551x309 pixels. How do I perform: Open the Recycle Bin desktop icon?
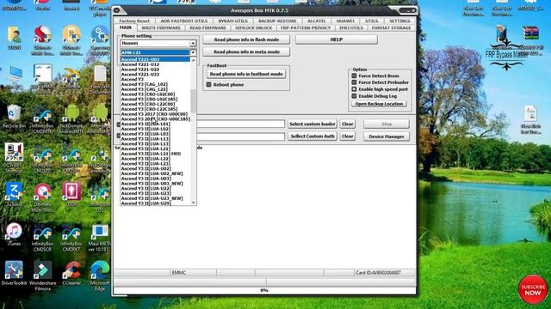click(x=14, y=117)
